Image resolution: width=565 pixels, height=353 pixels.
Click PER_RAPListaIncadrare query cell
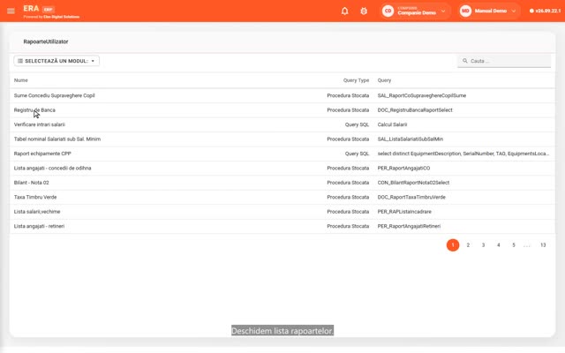pos(404,212)
